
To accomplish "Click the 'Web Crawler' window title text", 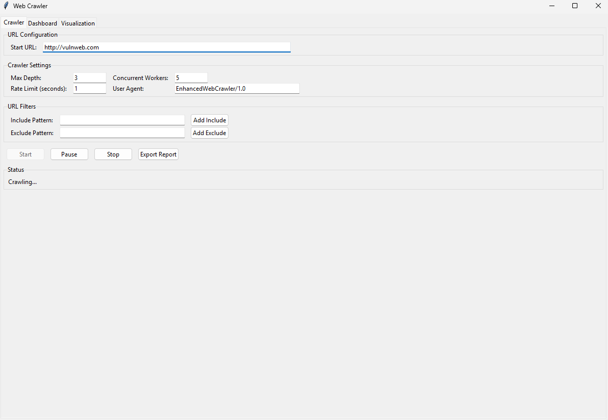I will coord(30,6).
